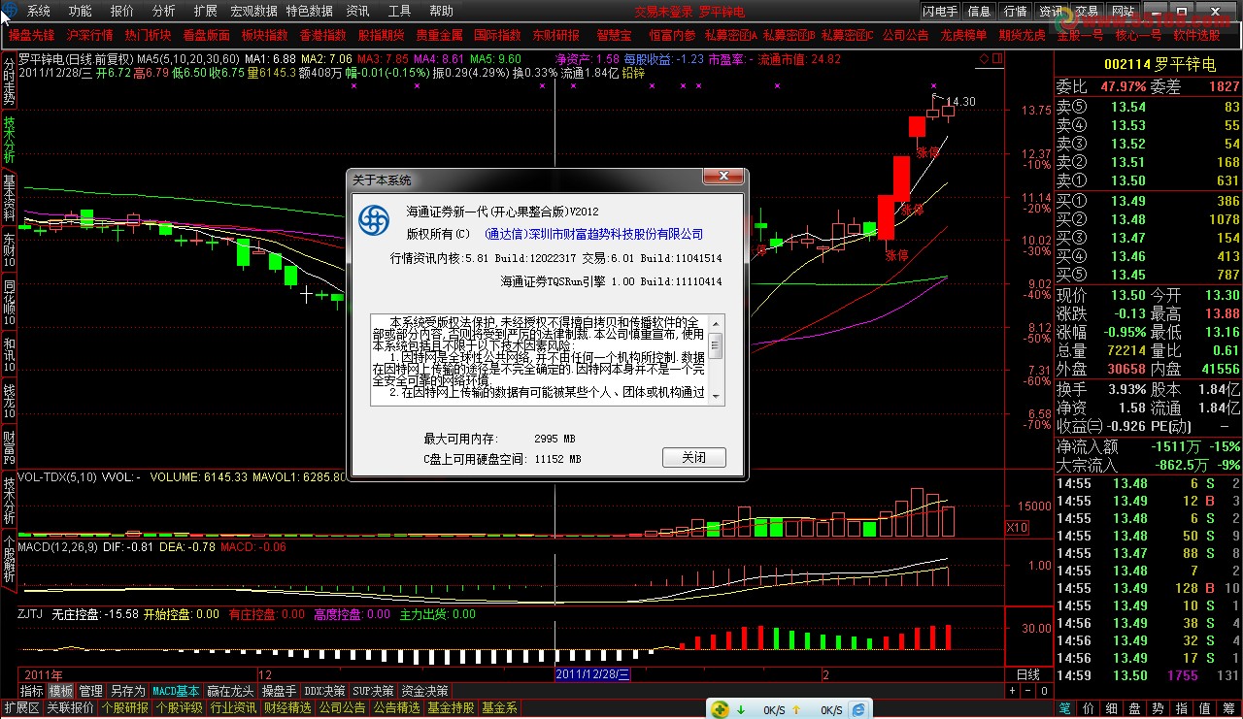Click the license text scrollbar thumb
Viewport: 1243px width, 719px height.
[716, 344]
